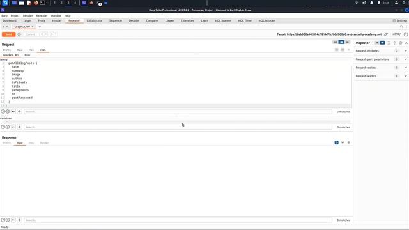
Task: Open the Variables search settings gear icon
Action: [8, 127]
